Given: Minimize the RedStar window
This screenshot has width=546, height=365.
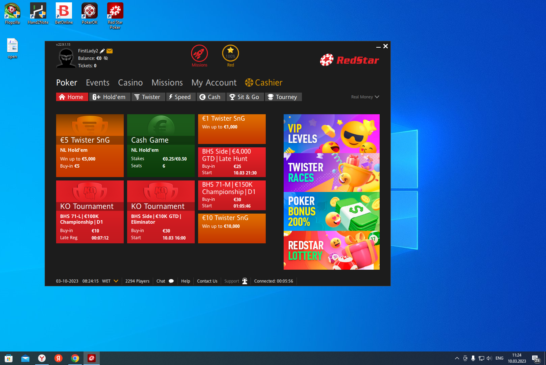Looking at the screenshot, I should [378, 47].
